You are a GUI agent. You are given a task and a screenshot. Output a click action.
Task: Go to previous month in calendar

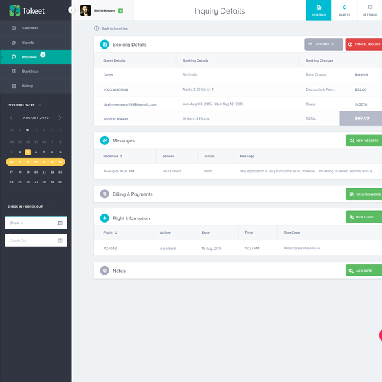click(11, 118)
